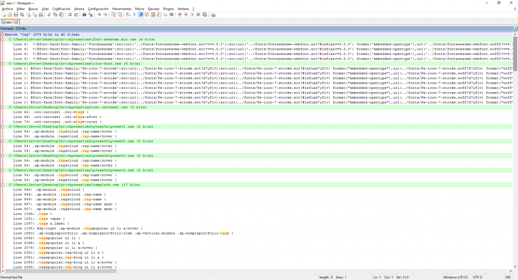518x280 pixels.
Task: Redo the action via toolbar
Action: click(76, 15)
